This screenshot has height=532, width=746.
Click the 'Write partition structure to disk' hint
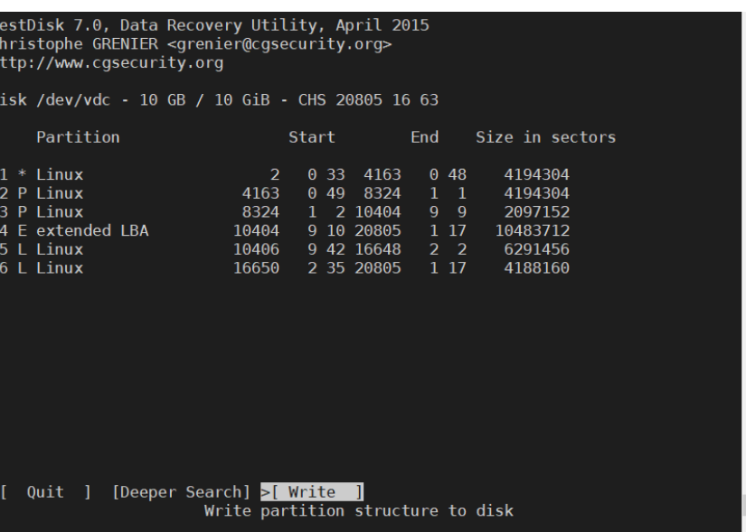(359, 511)
